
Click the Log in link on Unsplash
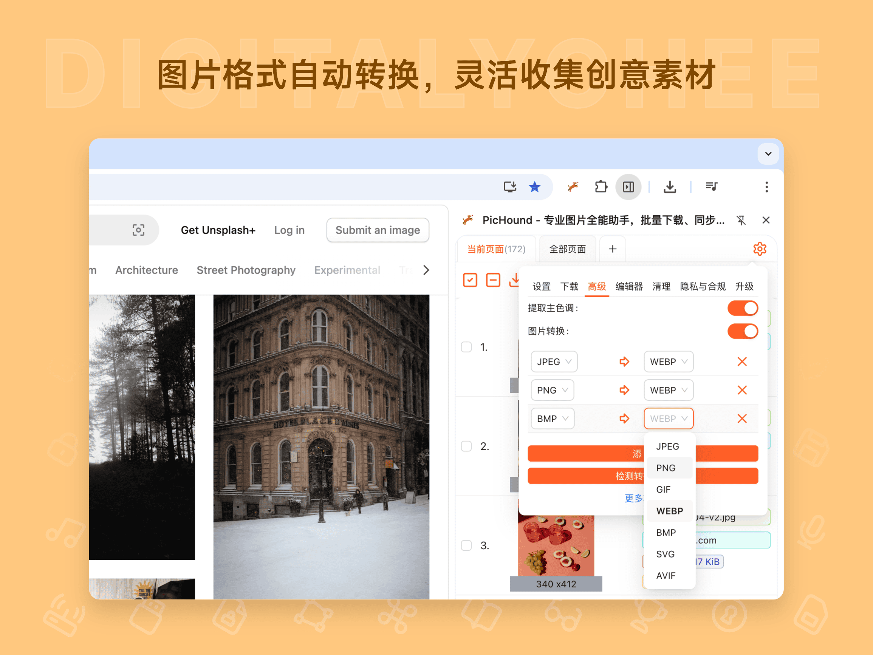click(x=289, y=230)
